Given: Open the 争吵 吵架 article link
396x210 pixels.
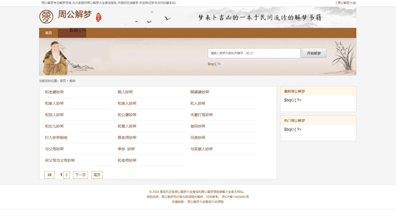Looking at the screenshot, I should 126,149.
